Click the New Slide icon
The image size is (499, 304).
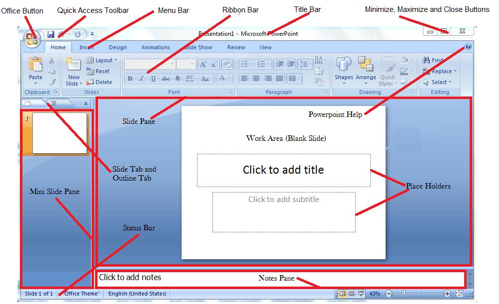(x=74, y=63)
